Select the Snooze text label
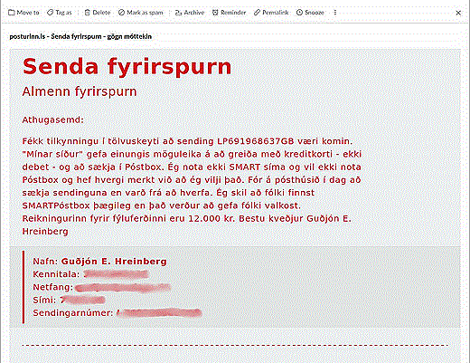 point(315,13)
